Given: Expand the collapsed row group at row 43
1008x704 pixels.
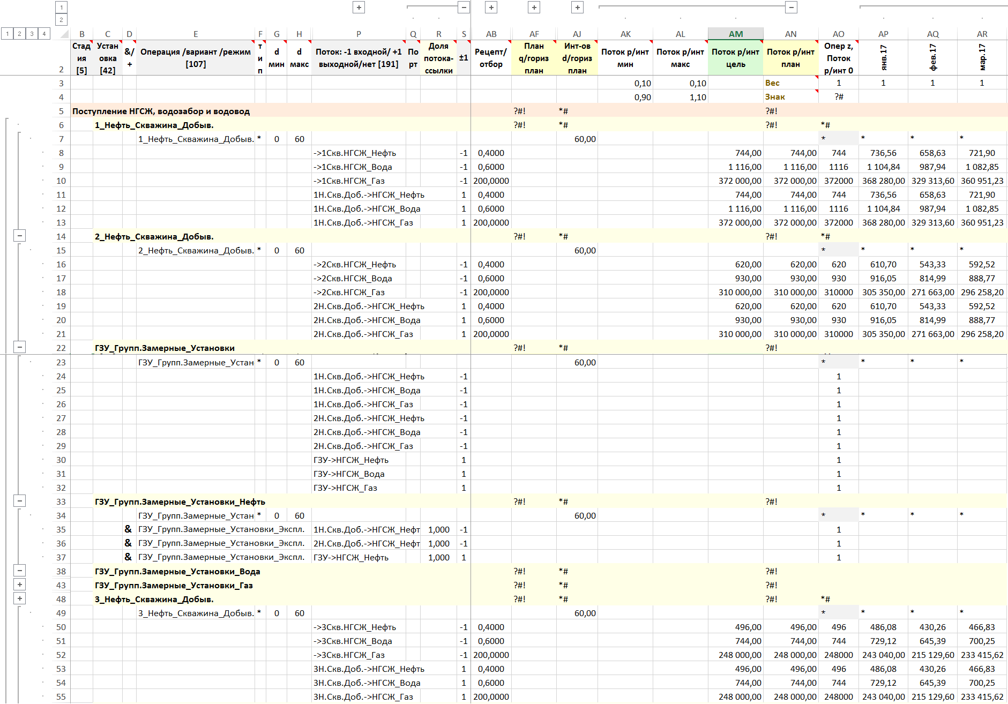Looking at the screenshot, I should (19, 585).
